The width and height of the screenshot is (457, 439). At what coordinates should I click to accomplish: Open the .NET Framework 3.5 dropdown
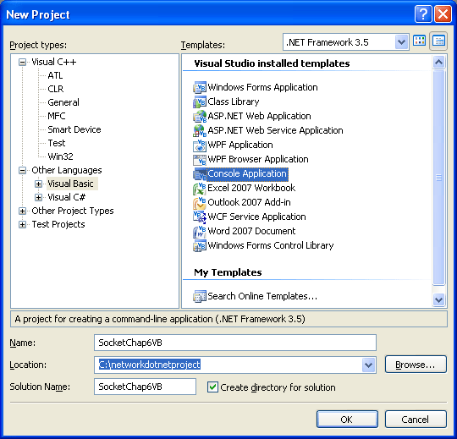click(x=401, y=42)
